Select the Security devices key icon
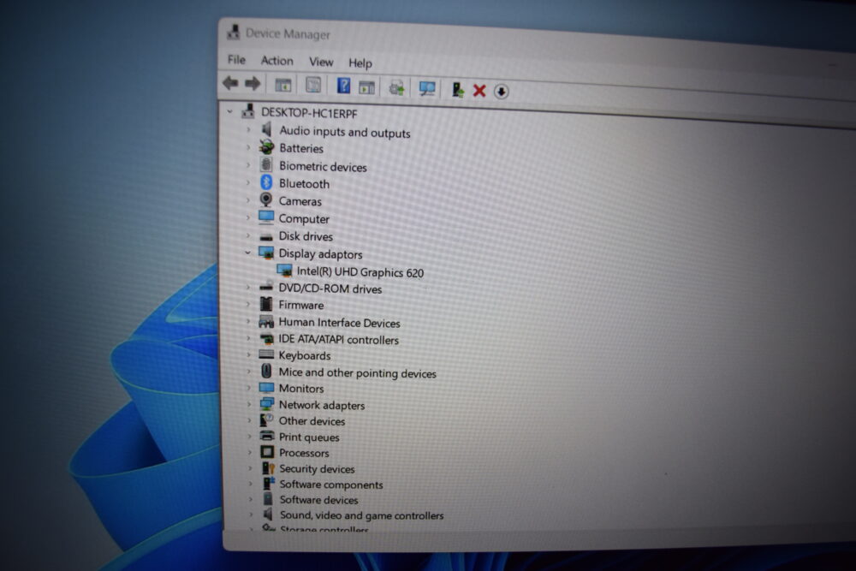 click(x=268, y=467)
